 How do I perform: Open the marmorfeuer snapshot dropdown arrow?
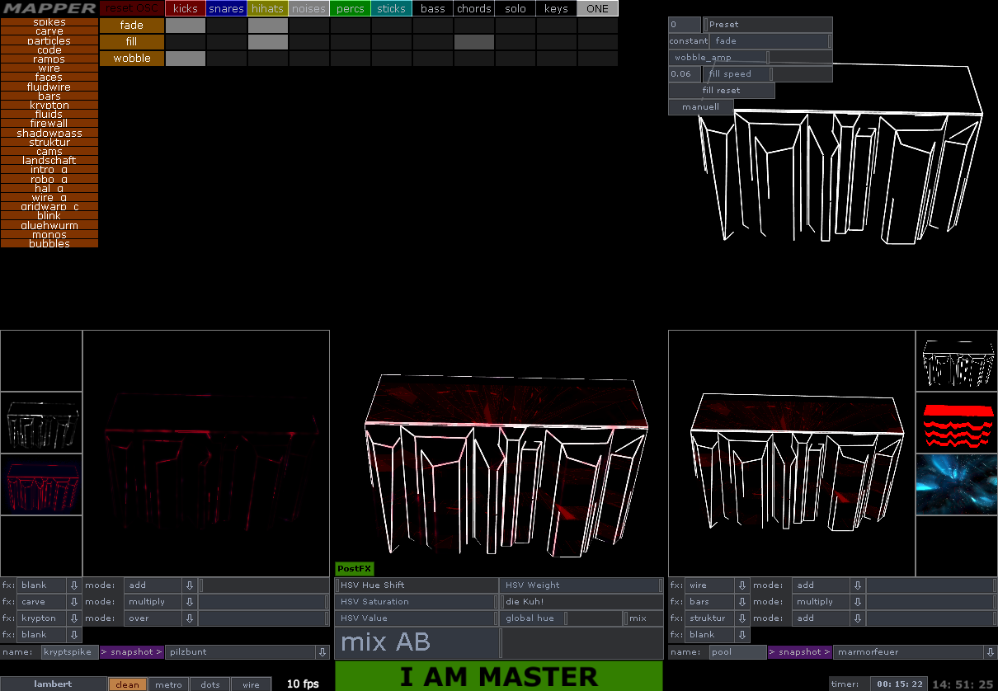tap(990, 652)
